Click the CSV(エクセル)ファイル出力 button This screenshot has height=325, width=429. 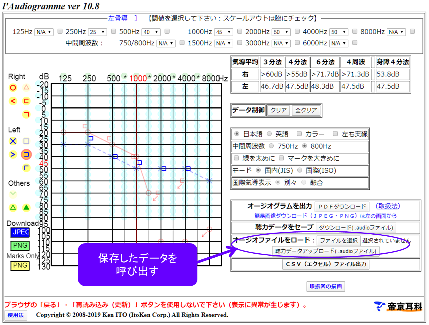(326, 264)
